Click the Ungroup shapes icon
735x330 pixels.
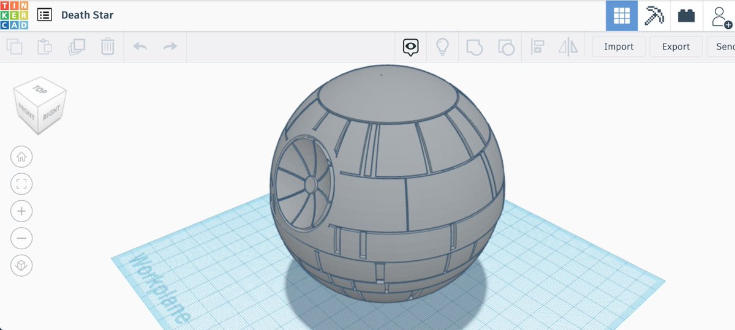pyautogui.click(x=506, y=47)
